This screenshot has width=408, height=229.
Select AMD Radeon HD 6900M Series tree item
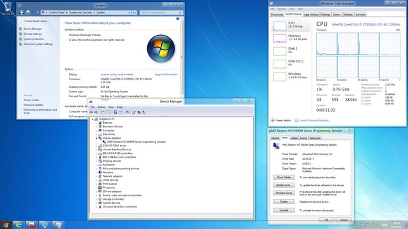coord(136,142)
